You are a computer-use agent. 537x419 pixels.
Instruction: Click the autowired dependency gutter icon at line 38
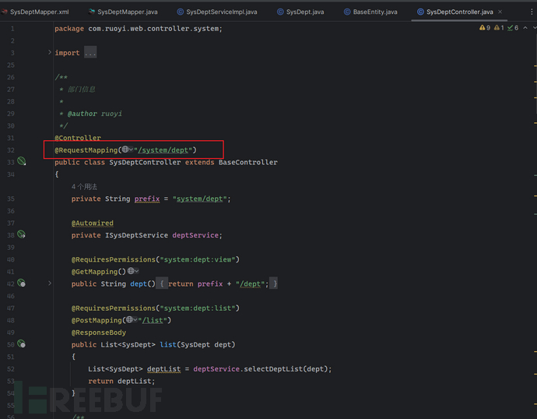[21, 234]
